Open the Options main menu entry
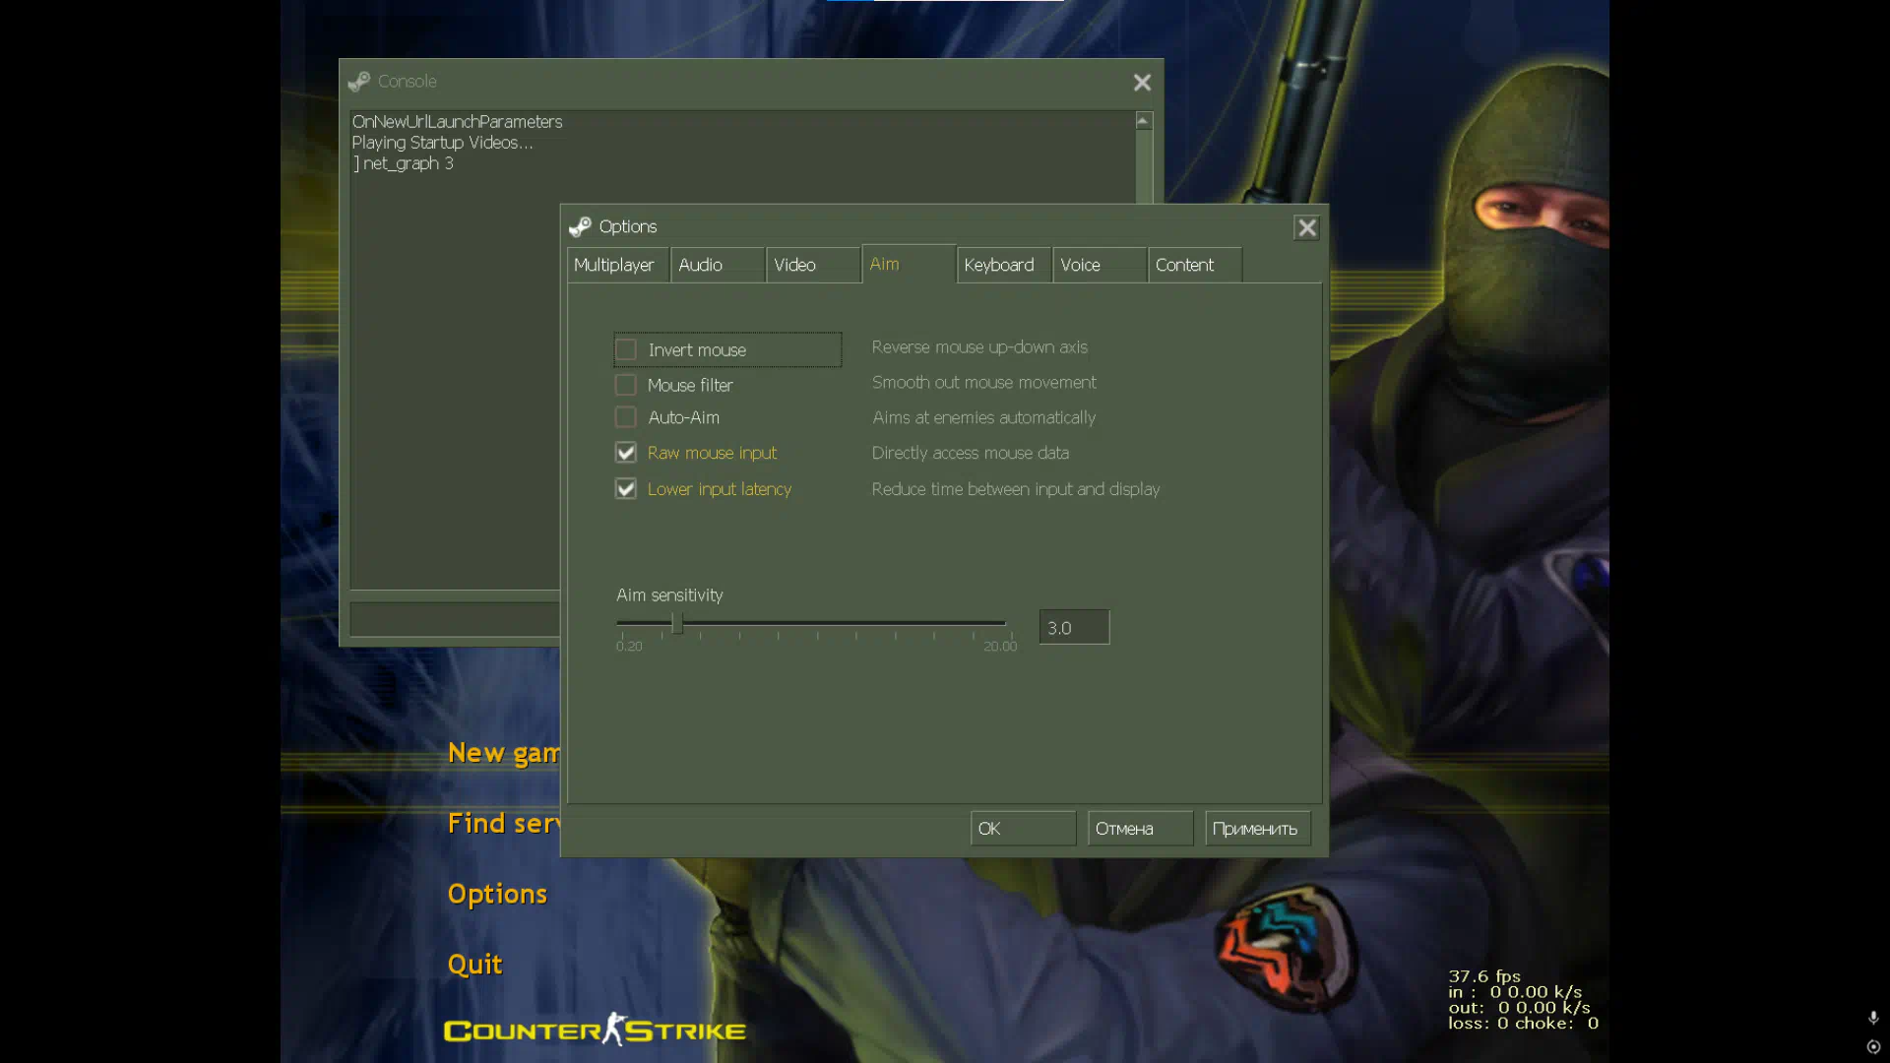The width and height of the screenshot is (1890, 1063). 497,894
